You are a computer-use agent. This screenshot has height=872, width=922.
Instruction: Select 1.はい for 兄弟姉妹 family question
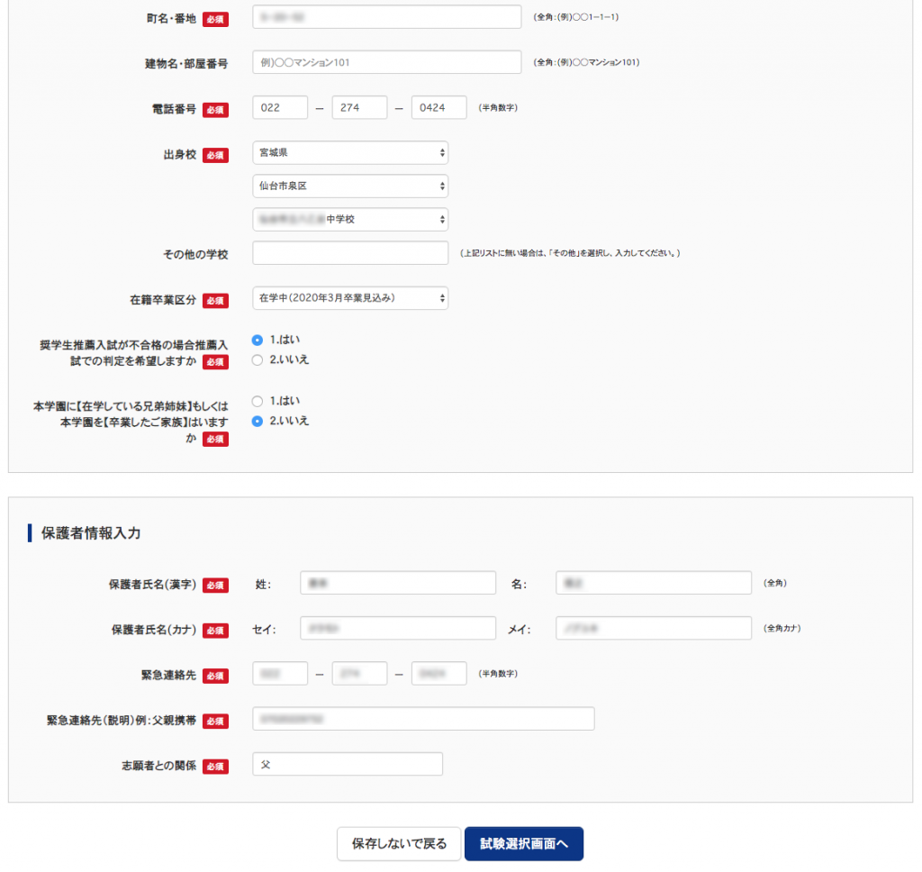point(257,401)
